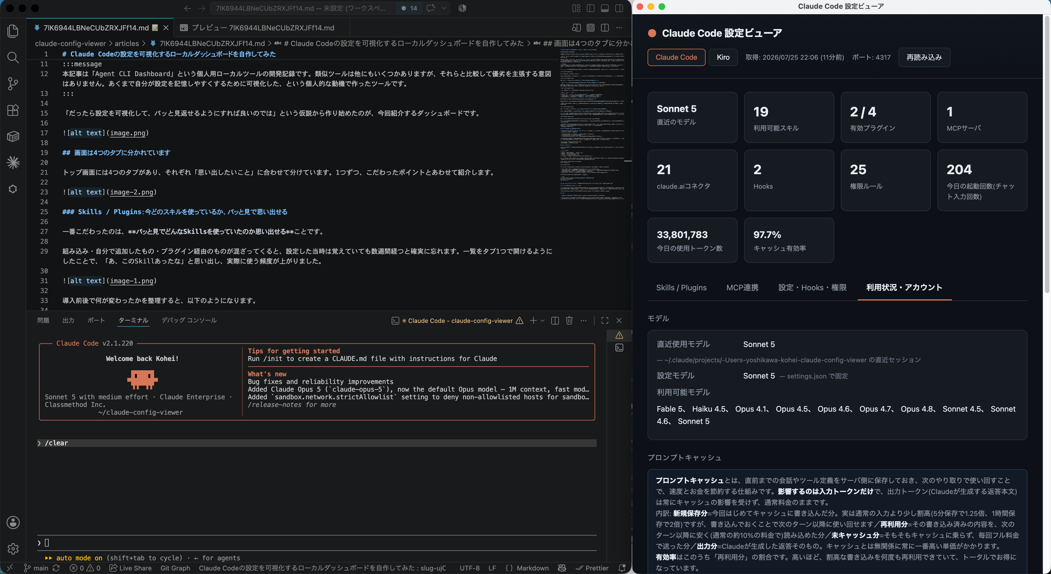Close the 7lK6944LBNeCUbZRXJFf14.md editor tab

(x=166, y=28)
